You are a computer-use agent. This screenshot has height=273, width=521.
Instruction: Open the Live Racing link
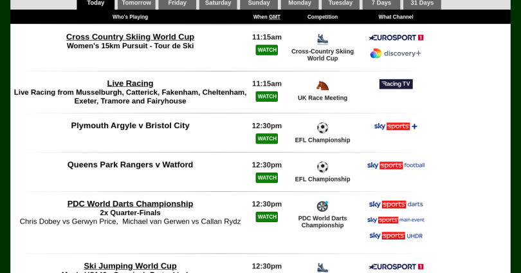[x=130, y=83]
